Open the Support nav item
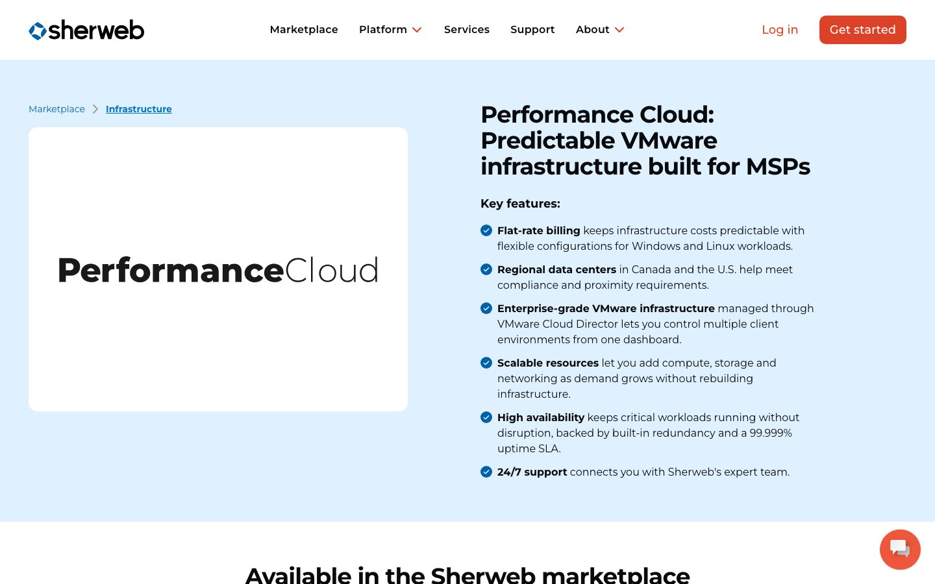 pyautogui.click(x=532, y=30)
